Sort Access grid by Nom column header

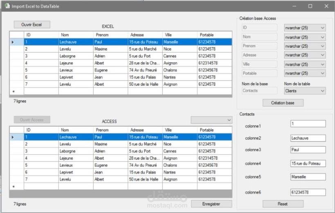pyautogui.click(x=76, y=130)
